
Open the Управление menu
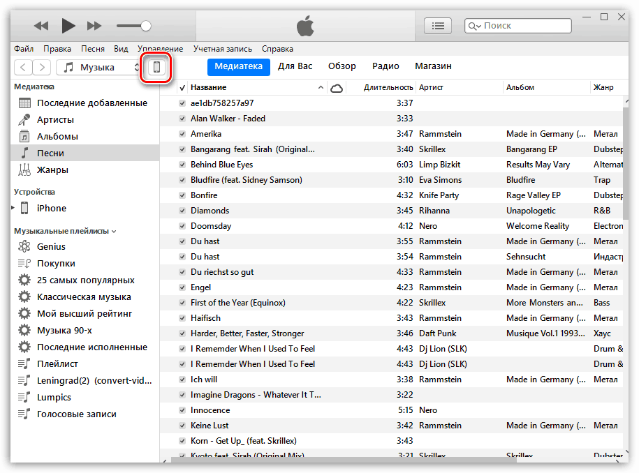pos(163,49)
